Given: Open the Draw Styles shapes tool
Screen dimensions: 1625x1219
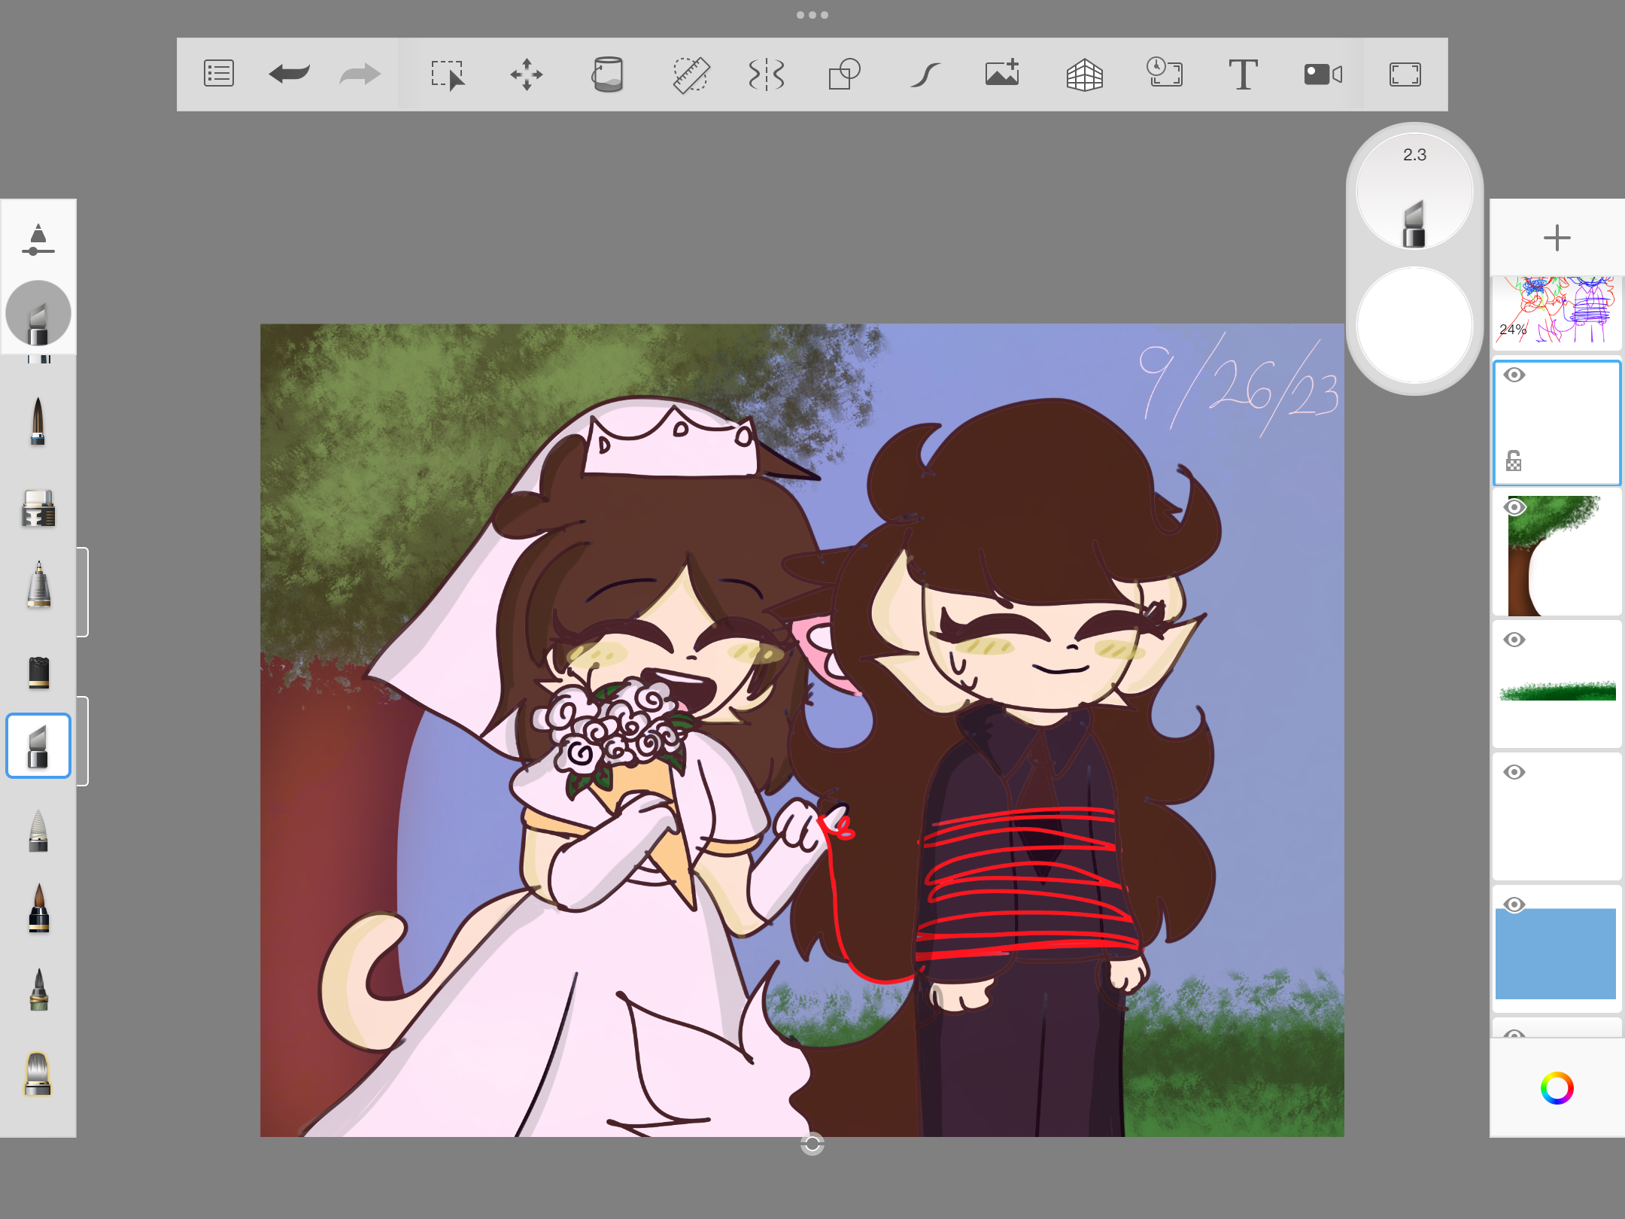Looking at the screenshot, I should pos(844,74).
